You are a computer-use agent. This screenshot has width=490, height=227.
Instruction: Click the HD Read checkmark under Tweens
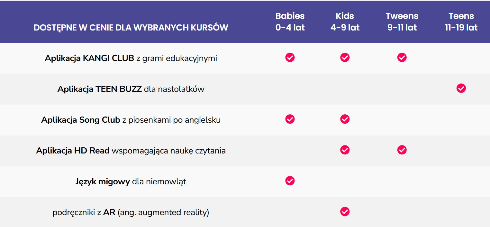(402, 150)
